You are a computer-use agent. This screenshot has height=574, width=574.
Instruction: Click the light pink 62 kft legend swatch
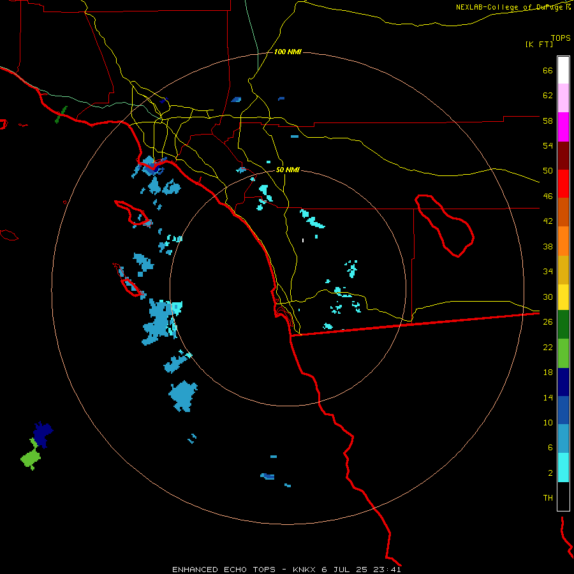coord(563,98)
